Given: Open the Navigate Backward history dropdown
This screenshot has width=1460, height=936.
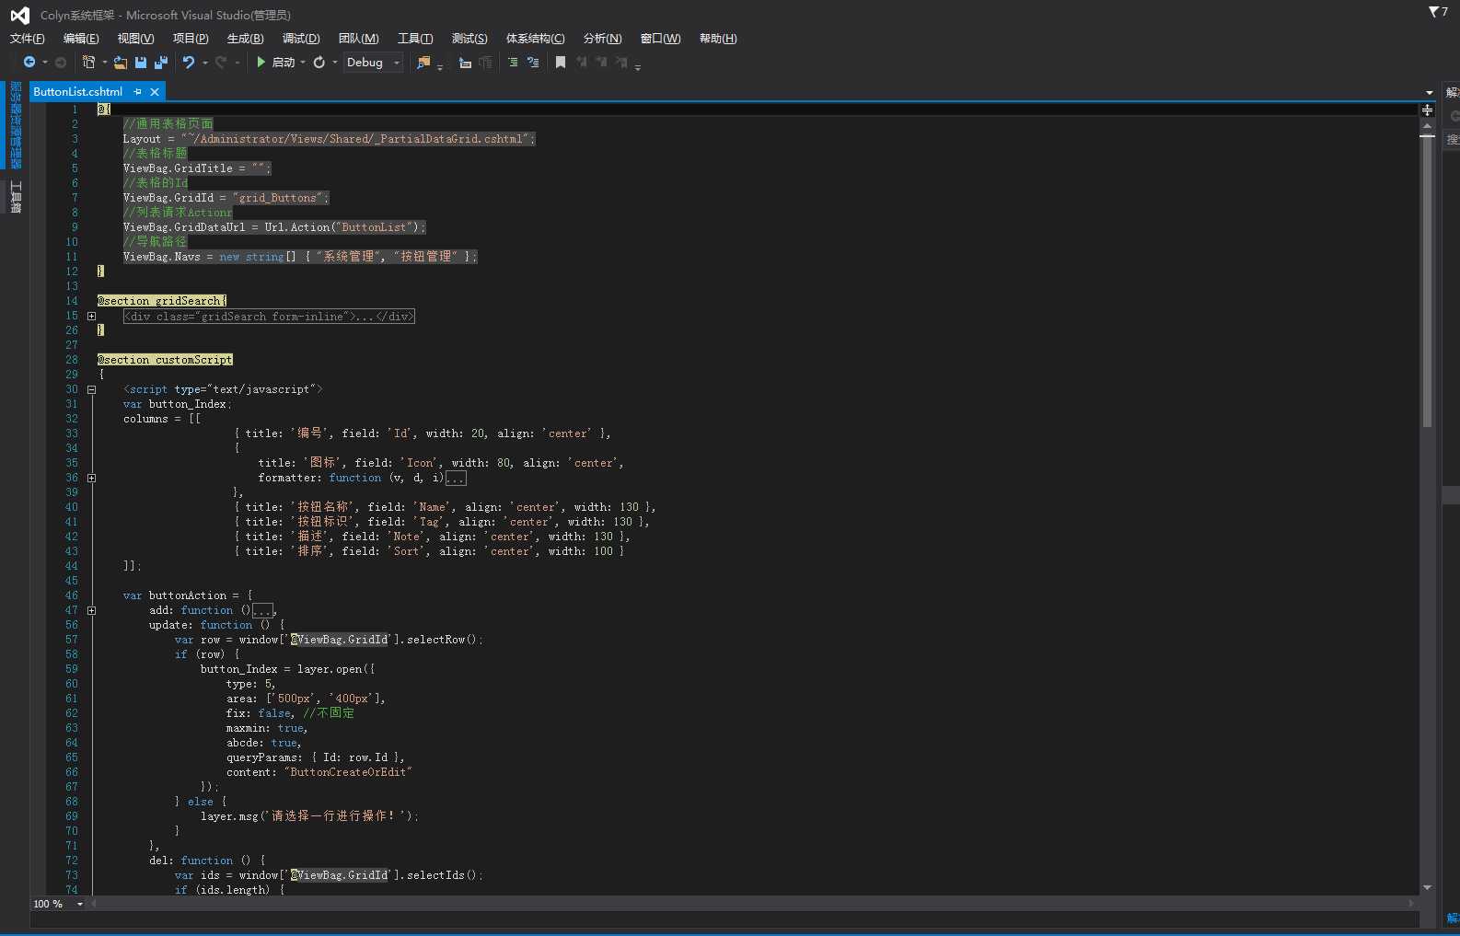Looking at the screenshot, I should [45, 63].
